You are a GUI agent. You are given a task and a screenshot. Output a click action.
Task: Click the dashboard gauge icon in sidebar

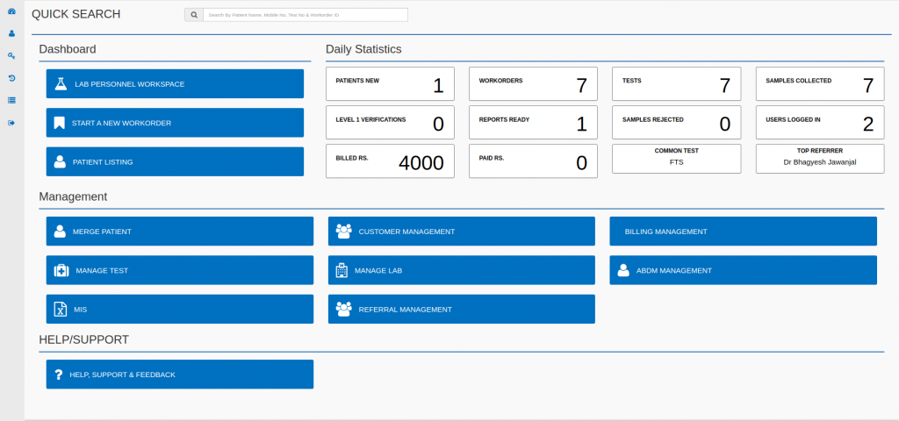(11, 11)
